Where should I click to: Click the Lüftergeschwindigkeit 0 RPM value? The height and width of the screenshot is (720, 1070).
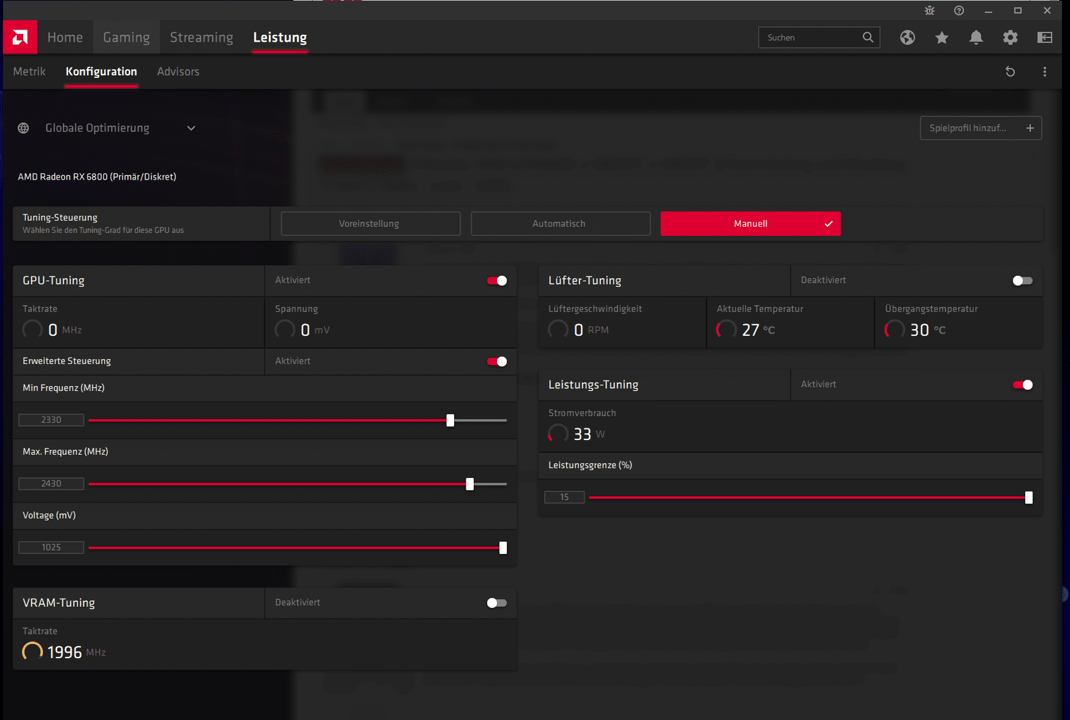pos(591,330)
